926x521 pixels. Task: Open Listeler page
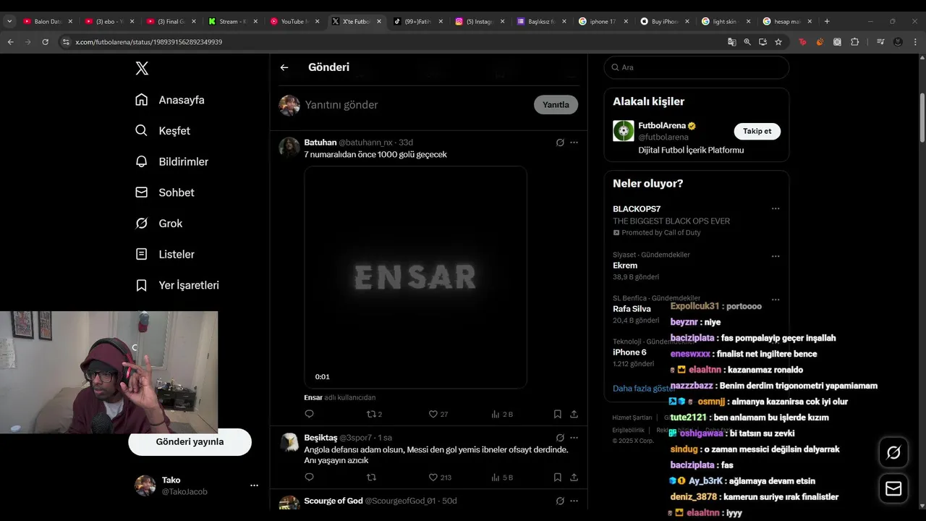coord(165,254)
